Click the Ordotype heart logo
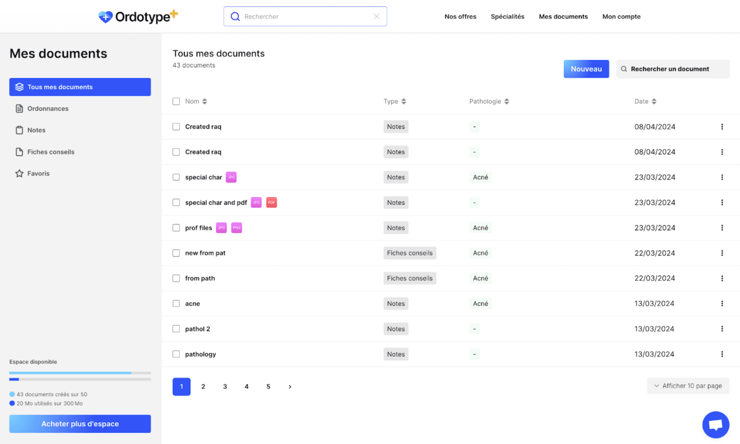The height and width of the screenshot is (444, 740). click(x=105, y=17)
